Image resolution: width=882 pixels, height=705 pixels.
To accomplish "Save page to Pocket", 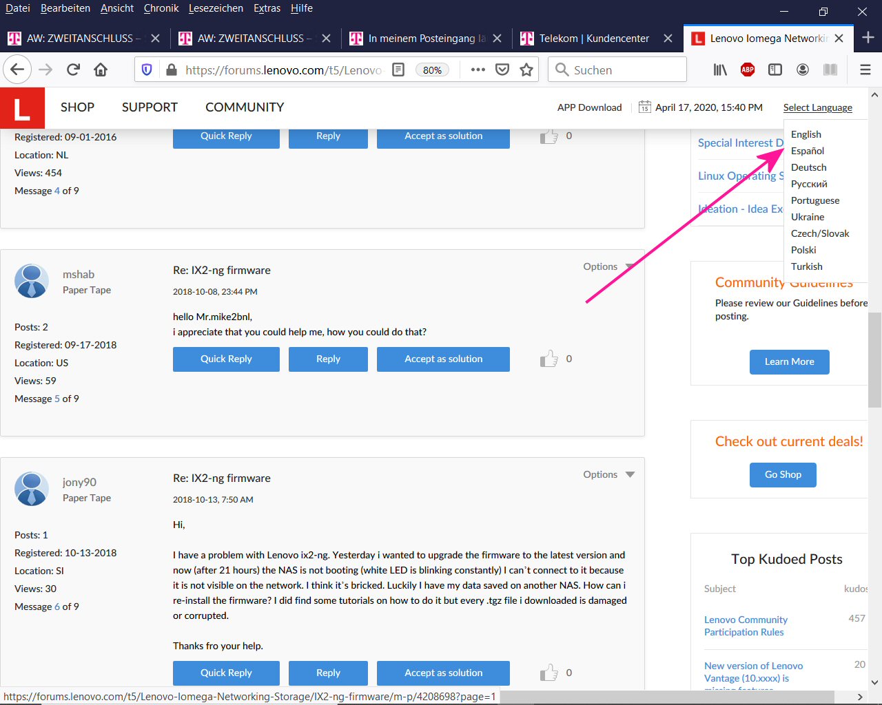I will pos(502,70).
